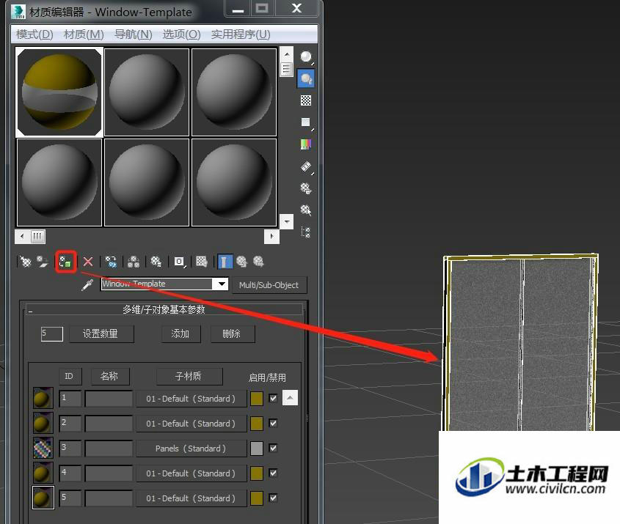Click Material Editor Options icon
Viewport: 620px width, 524px height.
[306, 188]
